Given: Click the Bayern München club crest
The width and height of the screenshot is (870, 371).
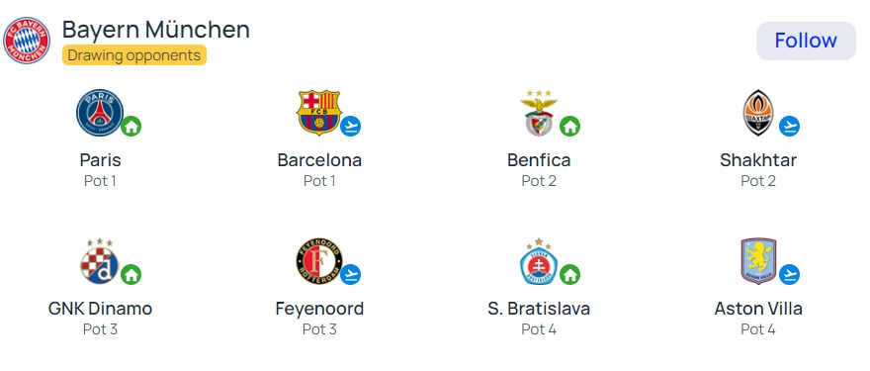Looking at the screenshot, I should click(x=27, y=41).
